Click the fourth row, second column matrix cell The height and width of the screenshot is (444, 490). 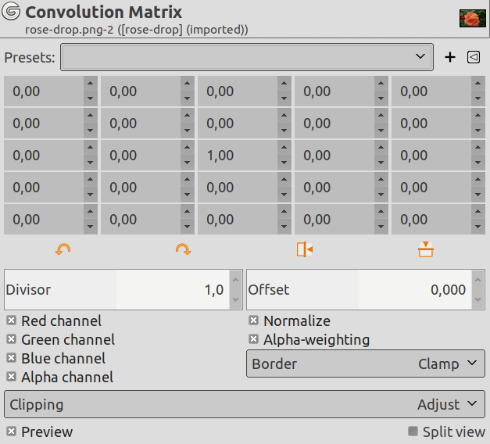[x=141, y=188]
